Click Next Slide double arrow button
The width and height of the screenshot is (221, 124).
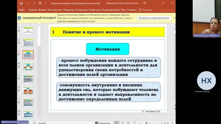(x=175, y=108)
